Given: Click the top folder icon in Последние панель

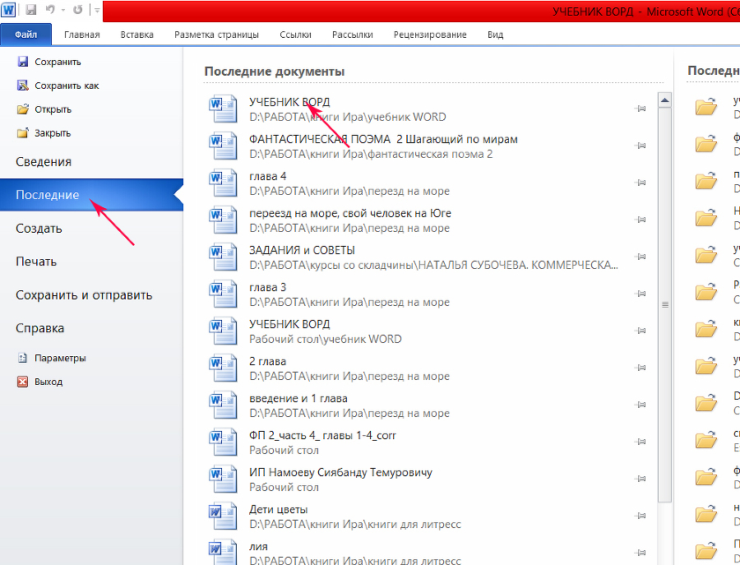Looking at the screenshot, I should [x=705, y=107].
